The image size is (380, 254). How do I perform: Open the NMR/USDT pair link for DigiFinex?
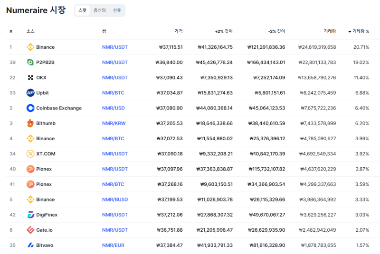[115, 215]
